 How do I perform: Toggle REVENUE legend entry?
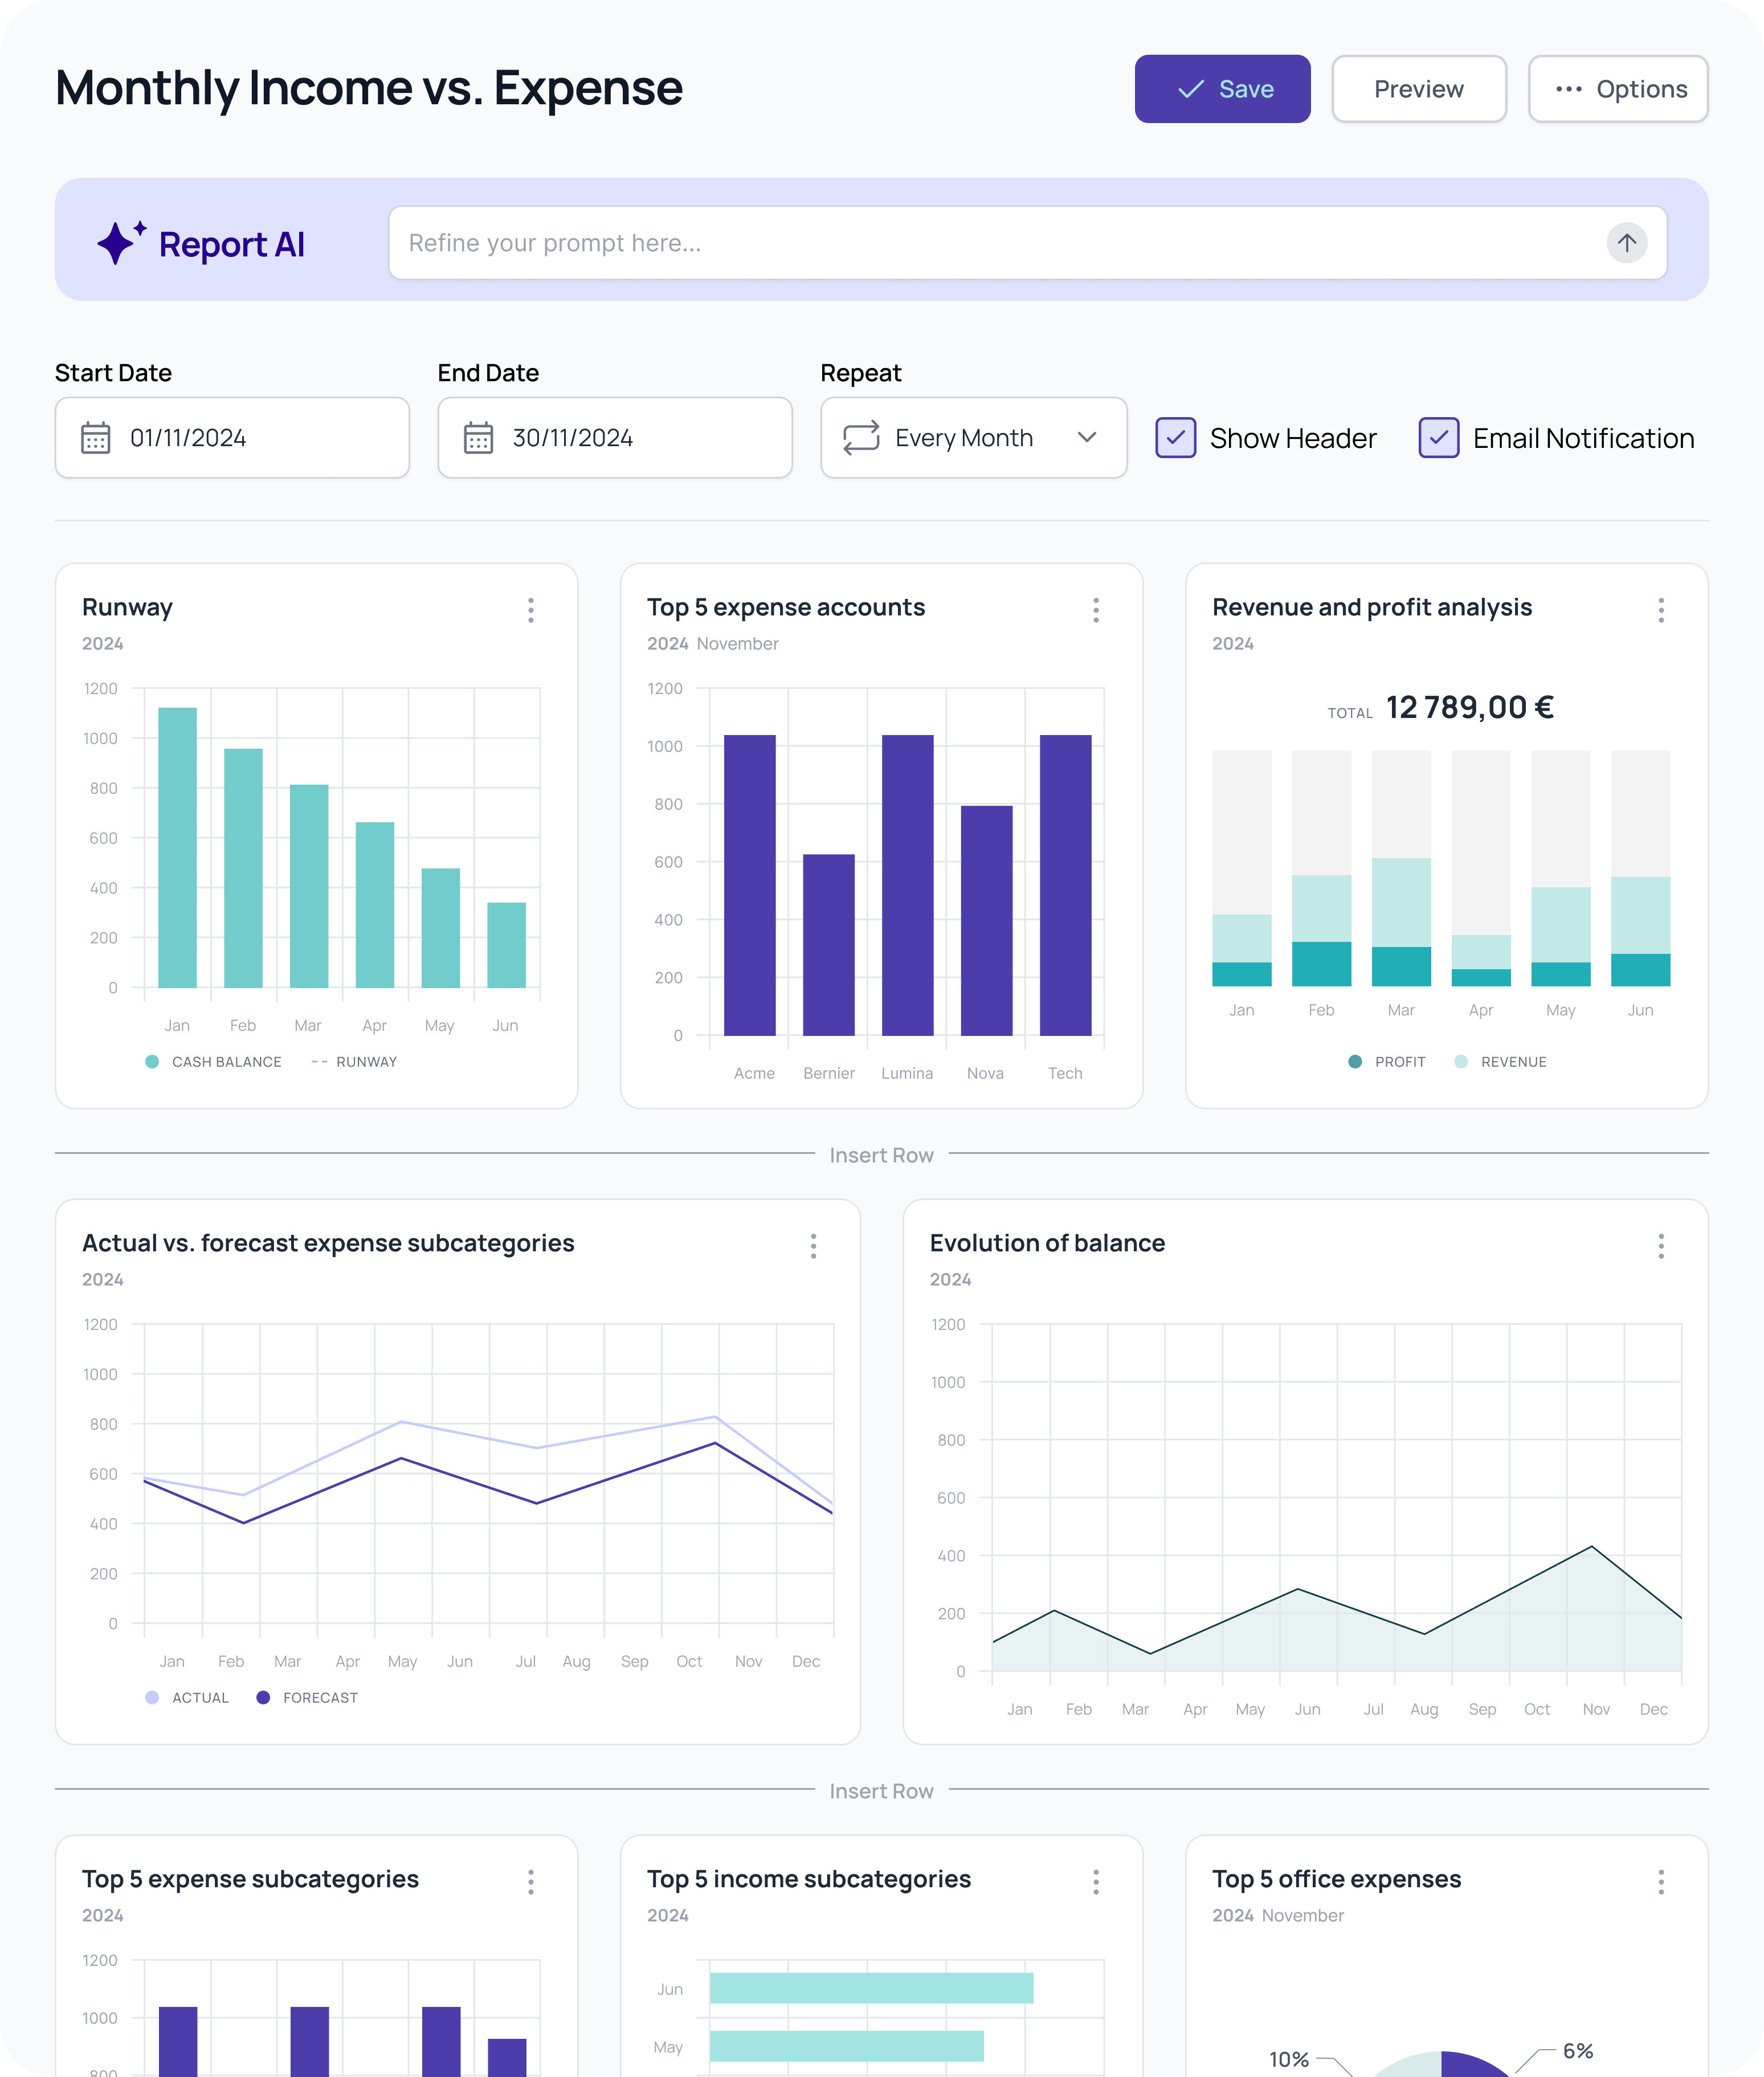[x=1500, y=1062]
